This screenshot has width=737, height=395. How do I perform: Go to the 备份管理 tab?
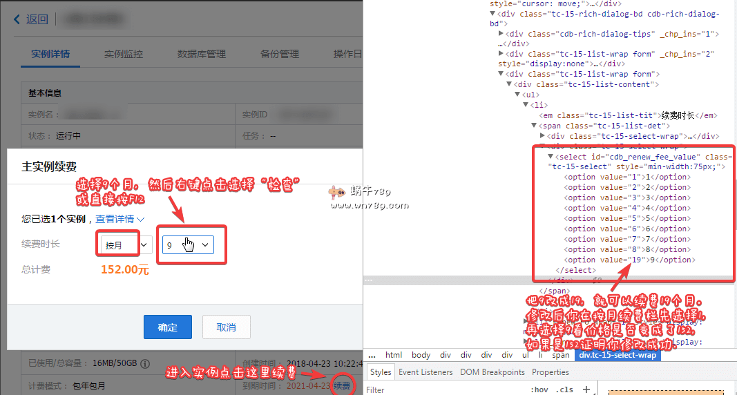(279, 54)
